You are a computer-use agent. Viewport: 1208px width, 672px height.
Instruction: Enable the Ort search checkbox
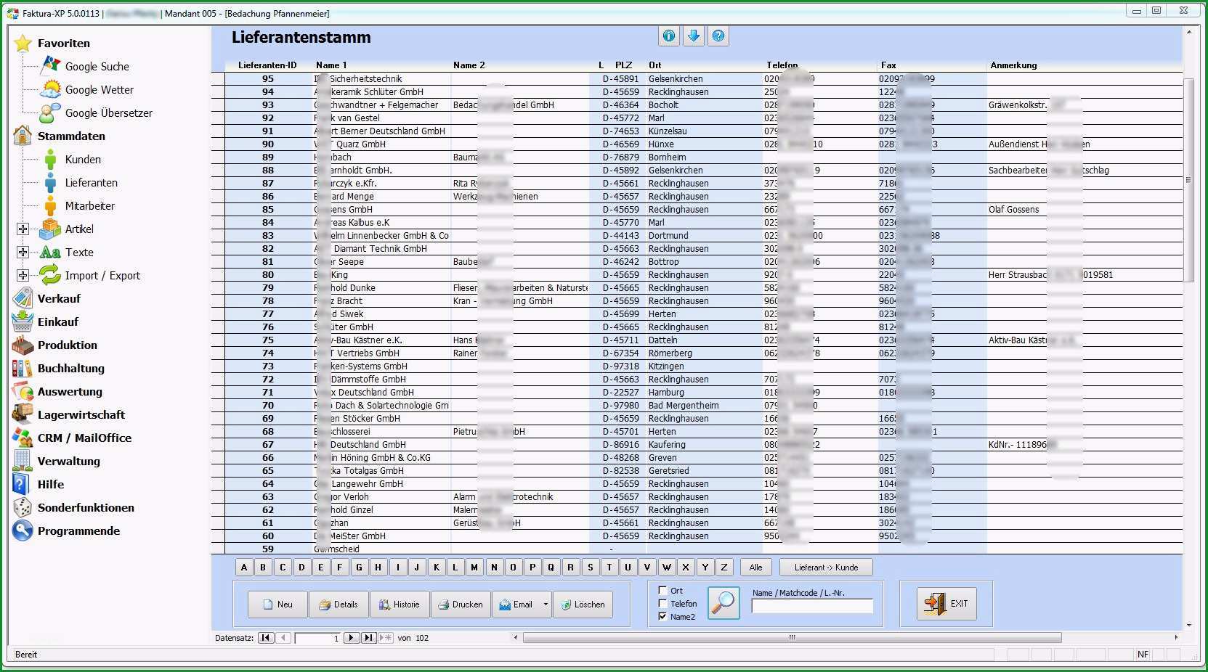[662, 590]
